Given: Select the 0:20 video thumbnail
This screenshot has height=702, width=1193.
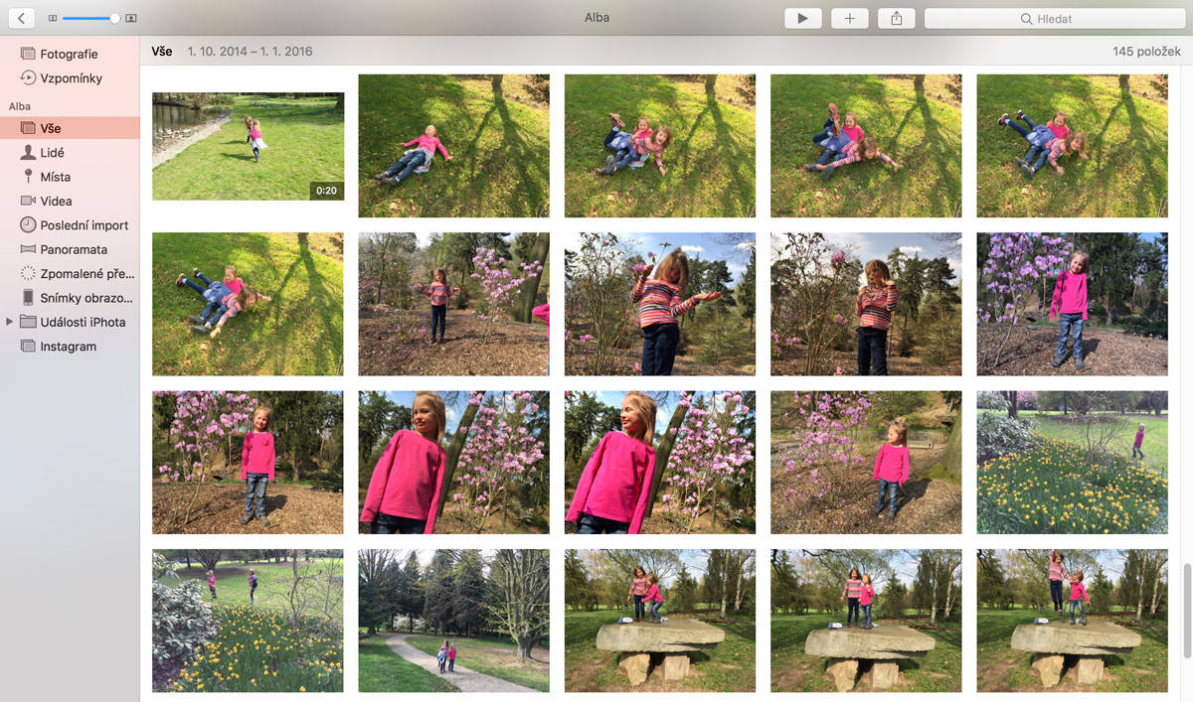Looking at the screenshot, I should 248,146.
